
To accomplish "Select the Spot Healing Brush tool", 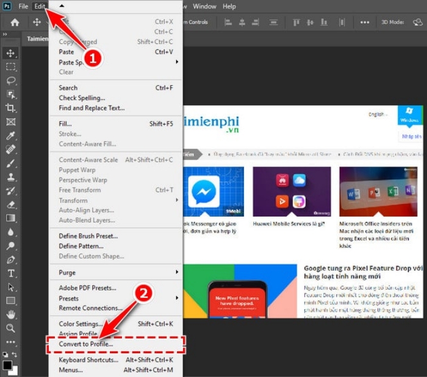I will (x=10, y=149).
